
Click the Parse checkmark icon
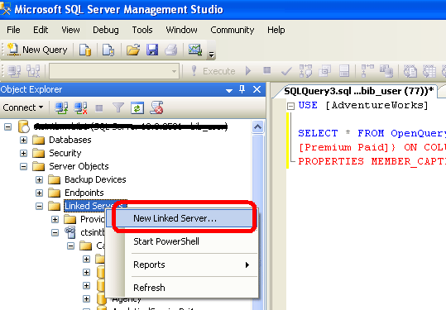point(286,71)
